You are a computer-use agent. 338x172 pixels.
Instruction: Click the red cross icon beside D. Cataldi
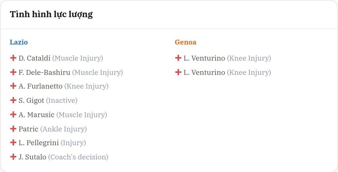[x=13, y=58]
